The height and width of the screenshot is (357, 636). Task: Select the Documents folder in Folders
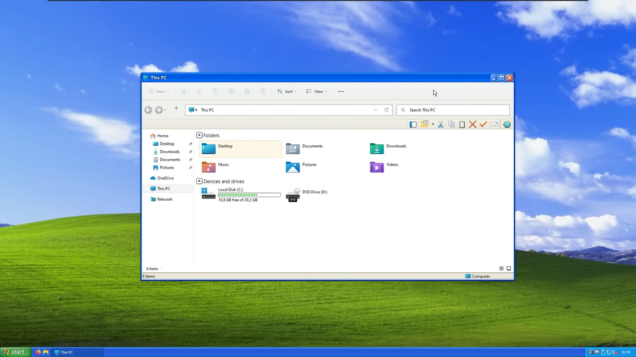point(305,149)
